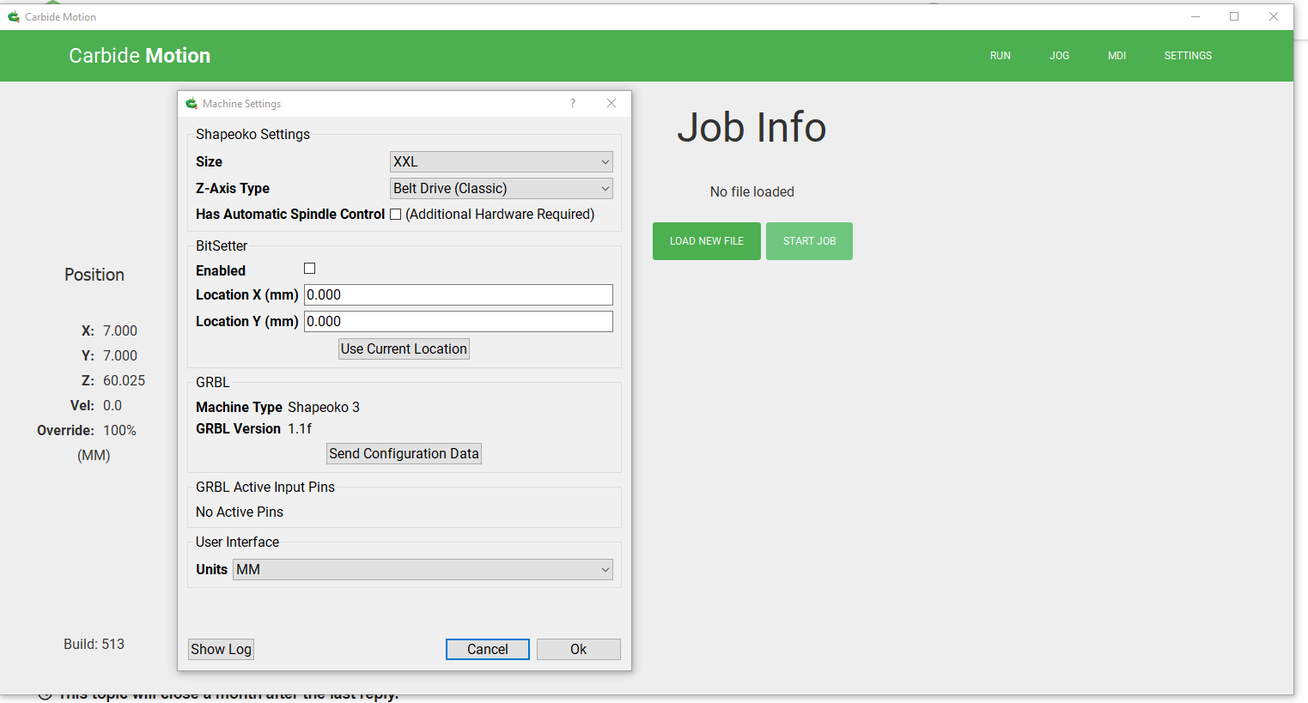Click the 'No Active Pins' text
Image resolution: width=1308 pixels, height=703 pixels.
tap(240, 512)
